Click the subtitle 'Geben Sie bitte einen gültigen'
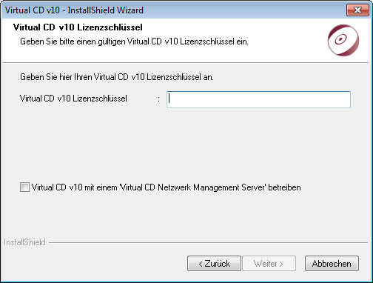 coord(73,41)
